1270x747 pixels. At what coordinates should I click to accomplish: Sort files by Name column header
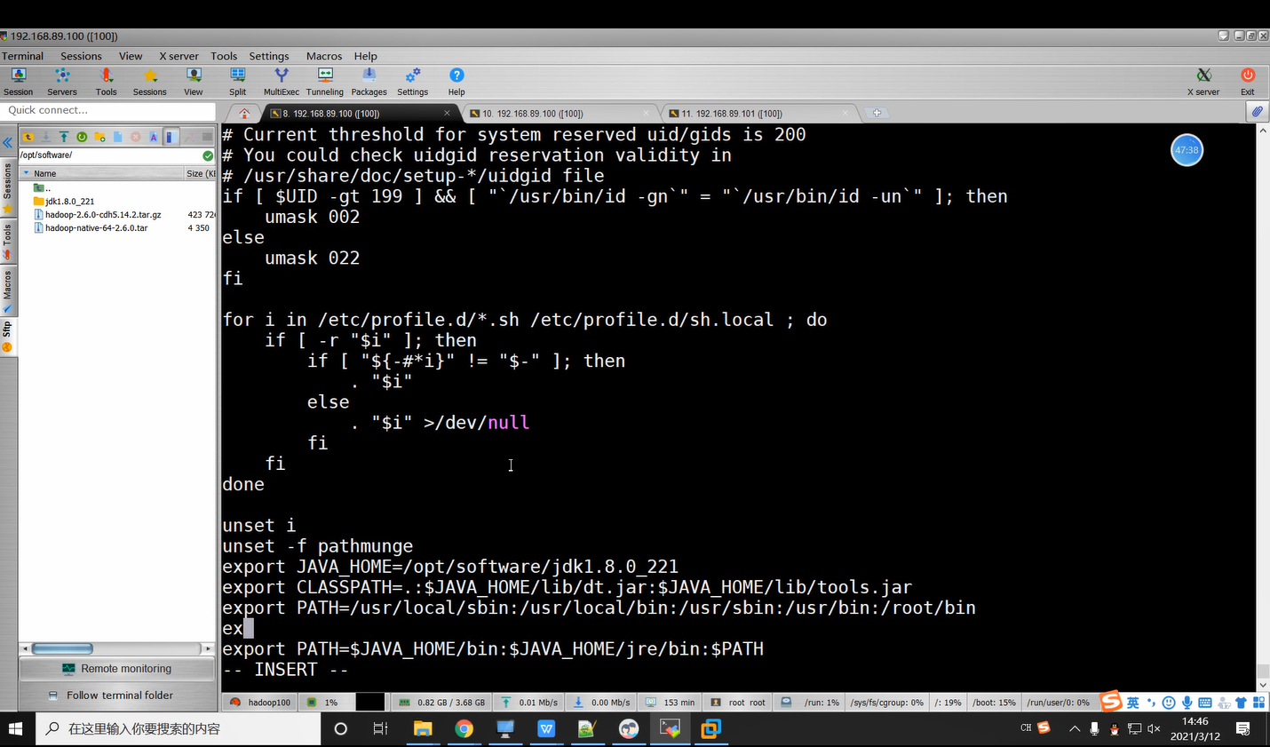coord(101,173)
